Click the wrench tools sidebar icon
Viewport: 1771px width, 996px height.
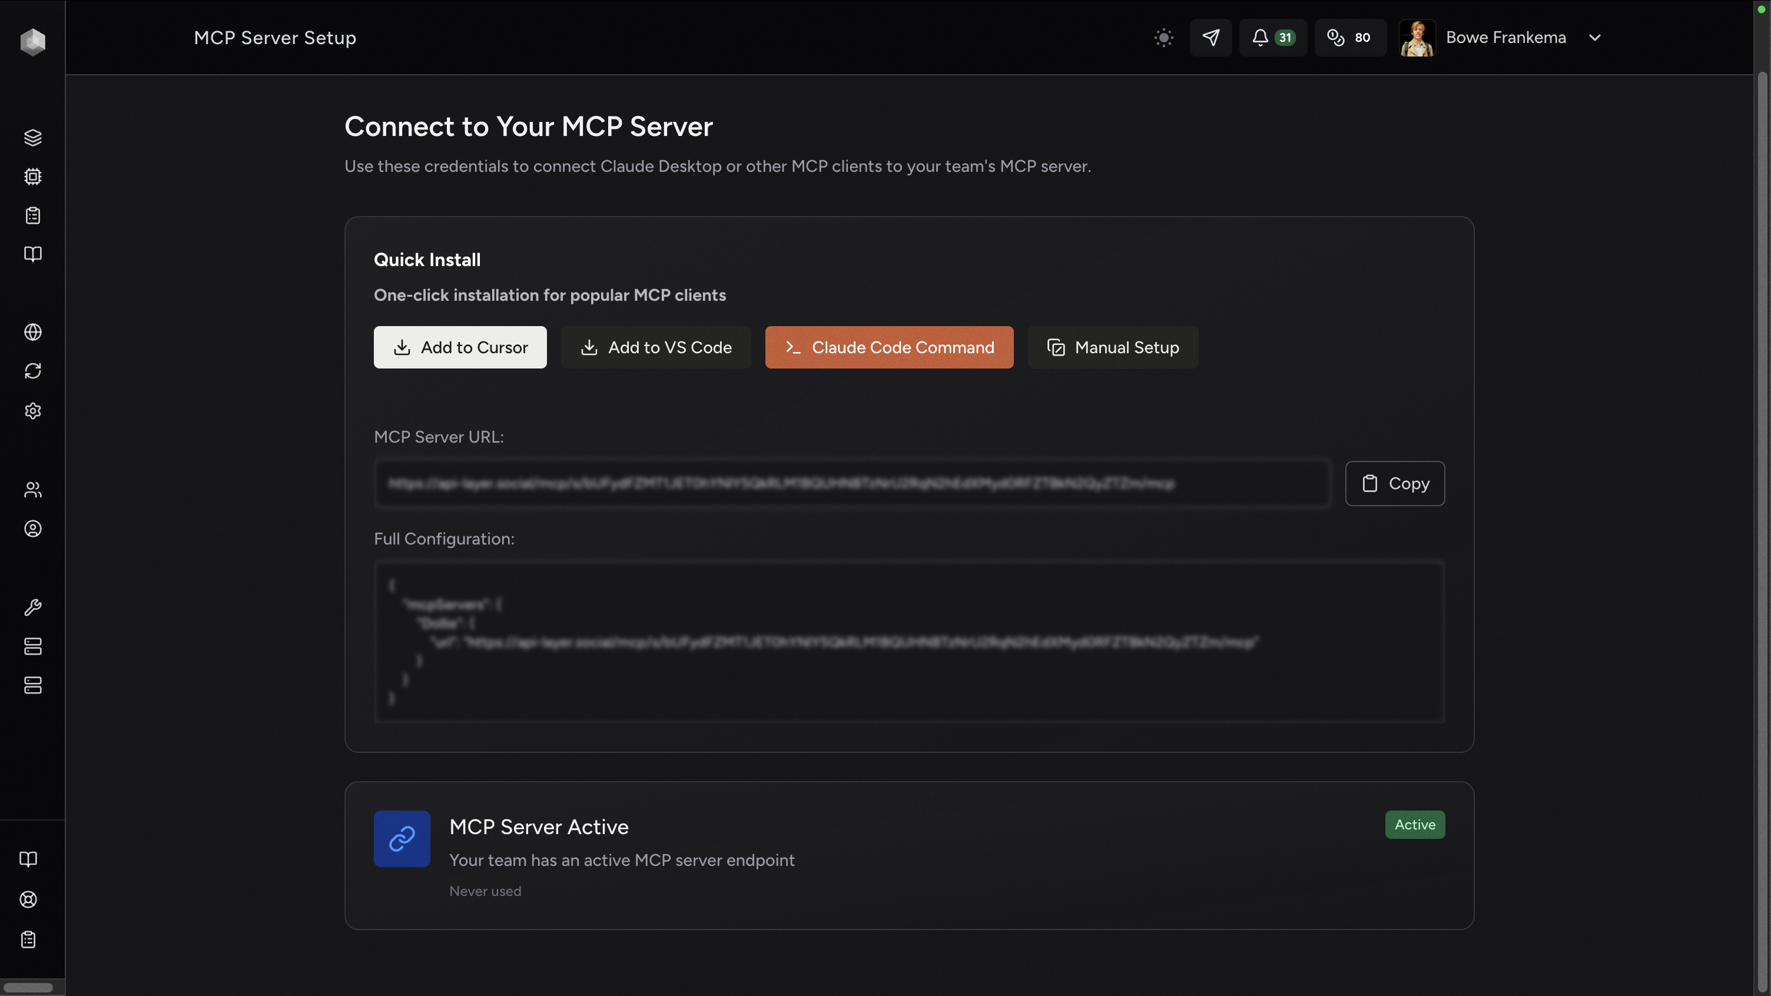(32, 607)
